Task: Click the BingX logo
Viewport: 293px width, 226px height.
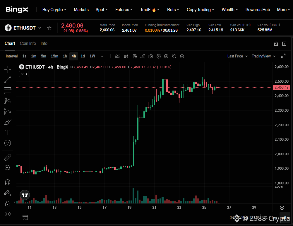Action: click(x=17, y=10)
